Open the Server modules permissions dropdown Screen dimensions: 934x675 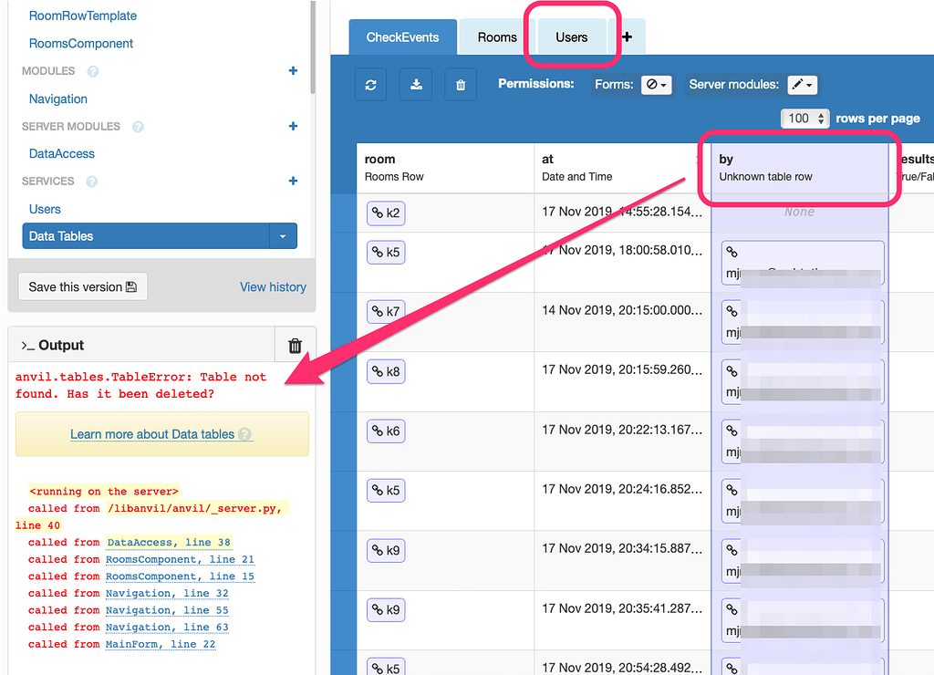pyautogui.click(x=802, y=84)
